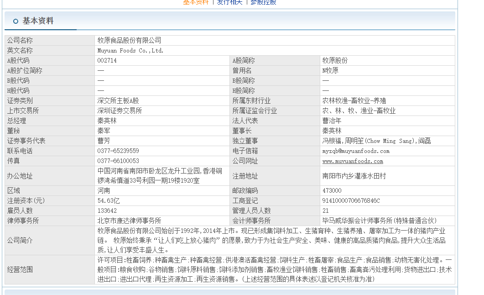
Task: Open the 基本资料 tab link
Action: click(x=196, y=2)
